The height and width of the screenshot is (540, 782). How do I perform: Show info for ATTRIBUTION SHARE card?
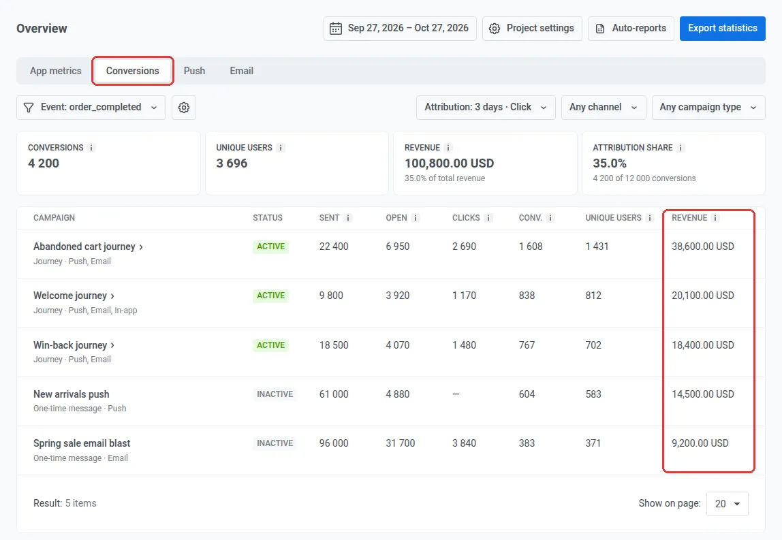[681, 148]
